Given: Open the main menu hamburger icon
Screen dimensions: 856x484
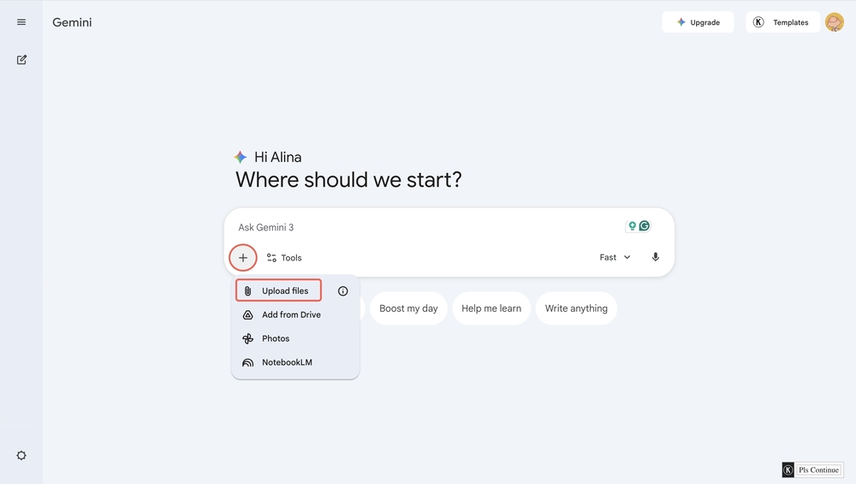Looking at the screenshot, I should pos(21,22).
